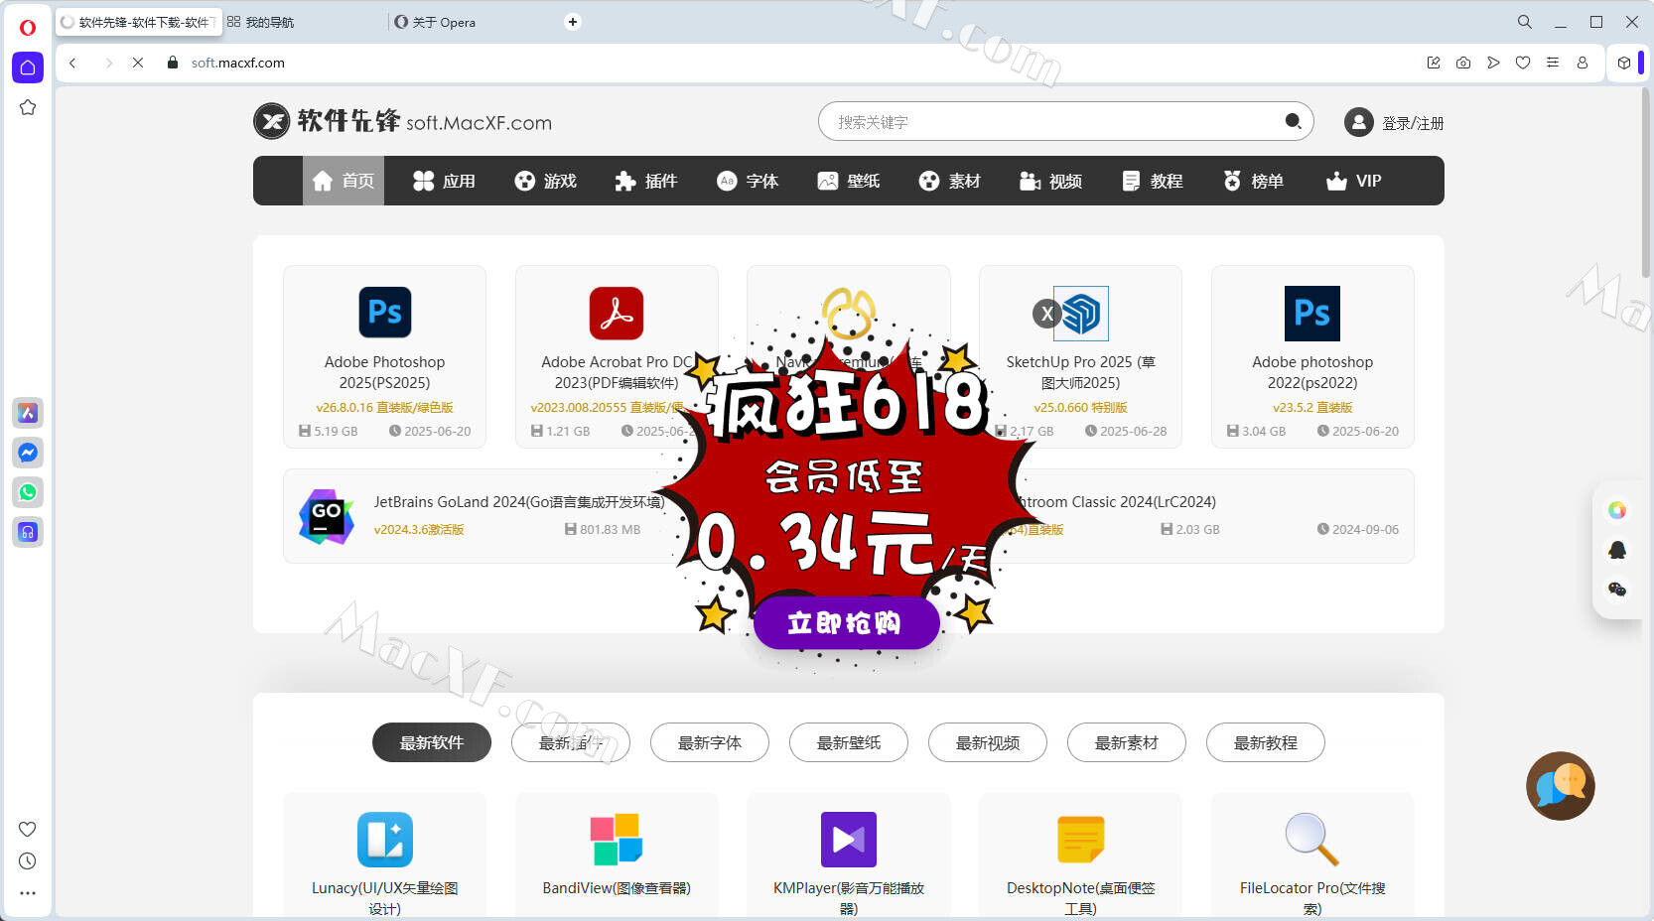This screenshot has height=921, width=1654.
Task: Click the heart icon in the address bar
Action: (x=1523, y=63)
